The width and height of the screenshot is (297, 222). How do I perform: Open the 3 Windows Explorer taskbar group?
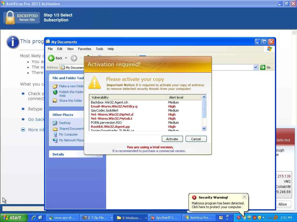[131, 218]
